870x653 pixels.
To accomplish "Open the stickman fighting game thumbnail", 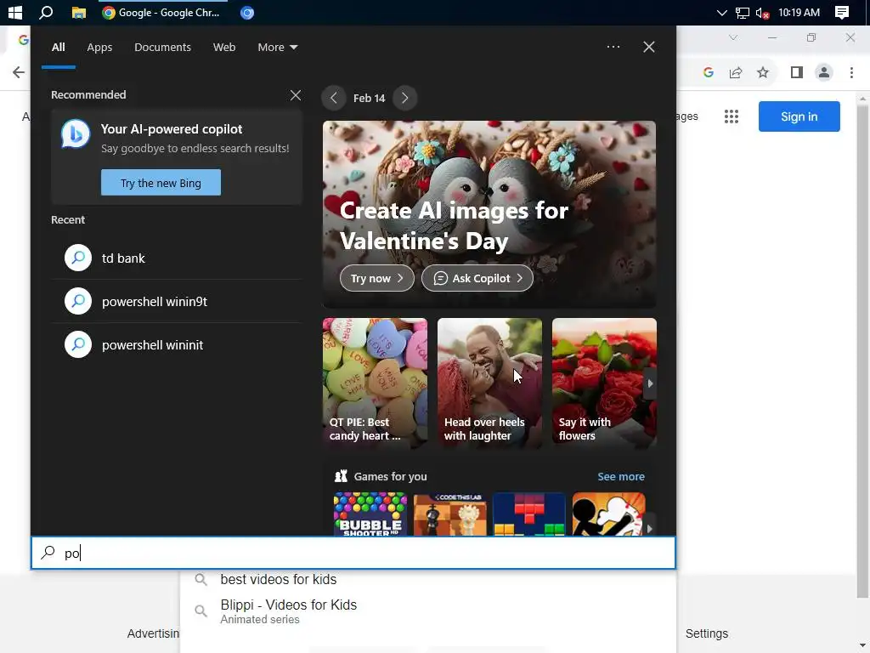I will coord(608,514).
